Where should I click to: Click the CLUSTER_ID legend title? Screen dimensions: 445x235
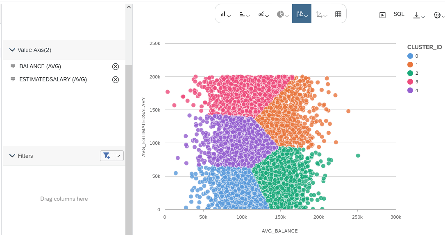tap(425, 47)
